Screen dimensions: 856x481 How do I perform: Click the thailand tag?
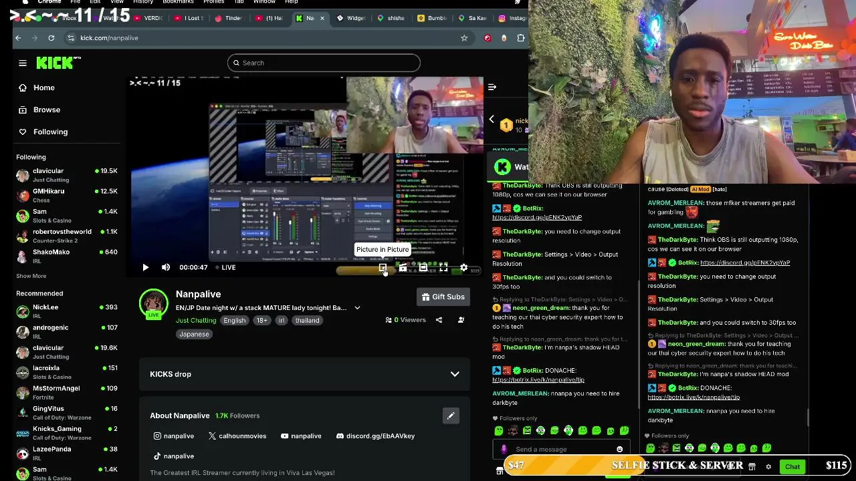tap(307, 320)
